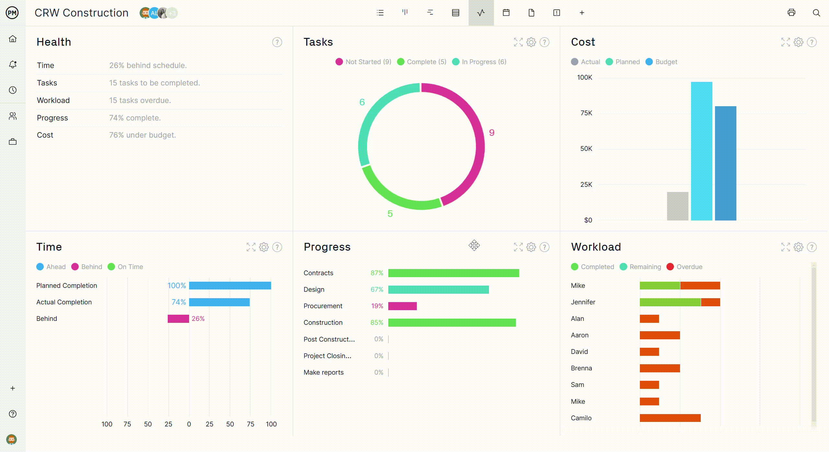This screenshot has height=452, width=829.
Task: Toggle Completed legend in Workload chart
Action: tap(593, 267)
